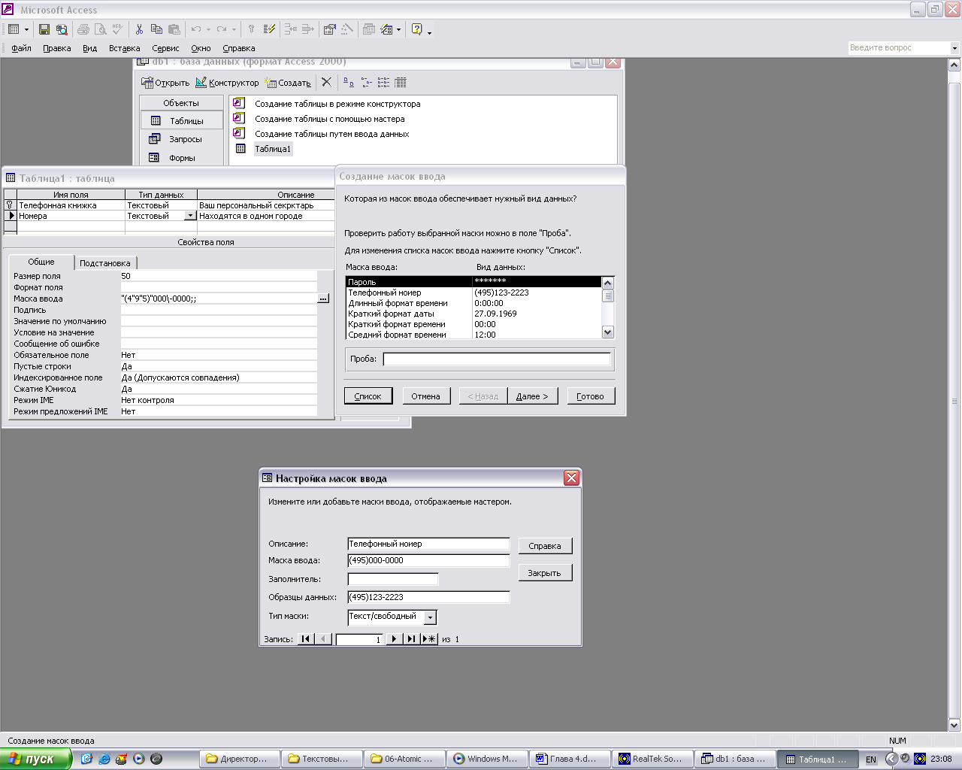Click the Print Preview icon

pyautogui.click(x=100, y=29)
